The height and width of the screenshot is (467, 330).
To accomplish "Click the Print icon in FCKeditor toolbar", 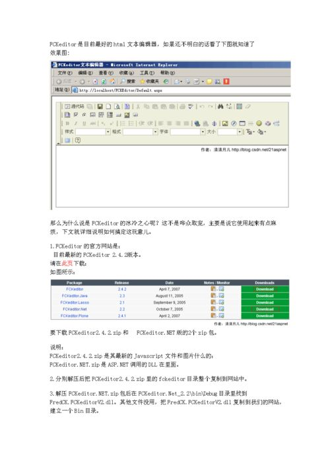I will click(x=182, y=106).
